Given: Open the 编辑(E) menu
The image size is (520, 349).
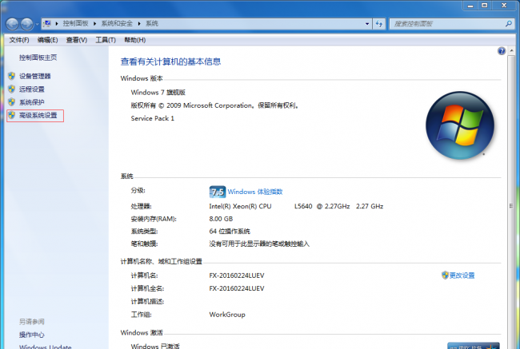Looking at the screenshot, I should [47, 40].
